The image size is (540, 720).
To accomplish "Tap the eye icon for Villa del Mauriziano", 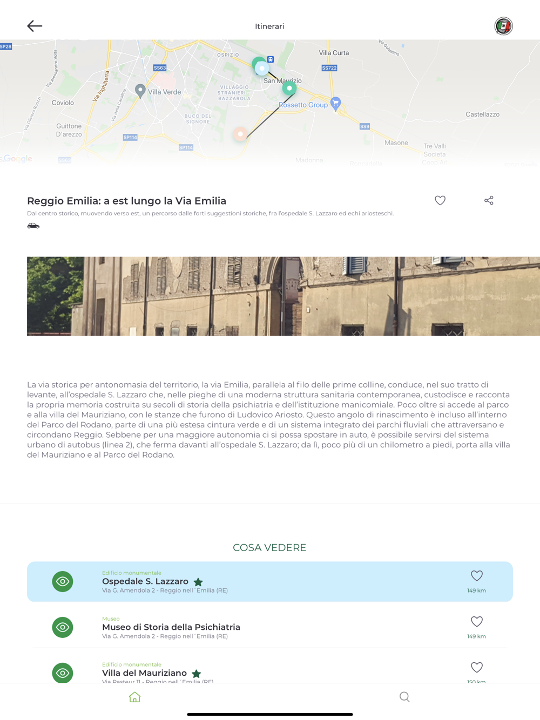I will coord(63,673).
